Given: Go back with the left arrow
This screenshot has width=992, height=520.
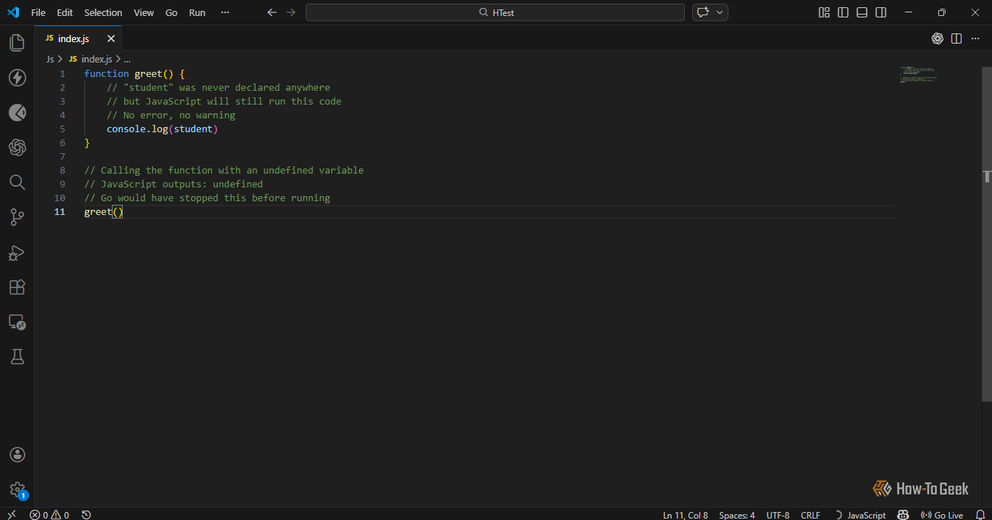Looking at the screenshot, I should [x=272, y=12].
